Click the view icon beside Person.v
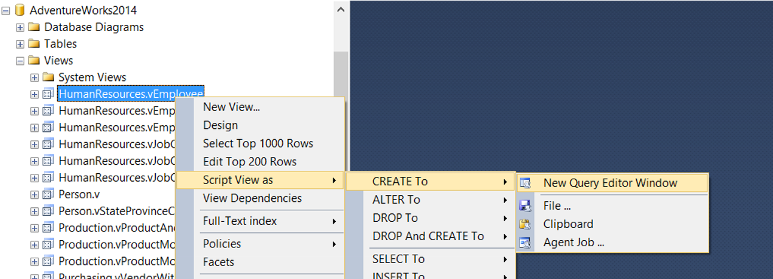773x279 pixels. (x=48, y=195)
